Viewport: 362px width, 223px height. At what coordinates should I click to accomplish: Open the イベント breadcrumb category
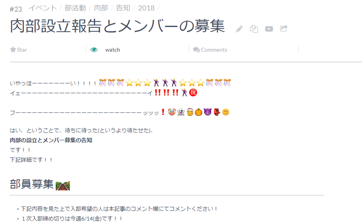click(43, 8)
